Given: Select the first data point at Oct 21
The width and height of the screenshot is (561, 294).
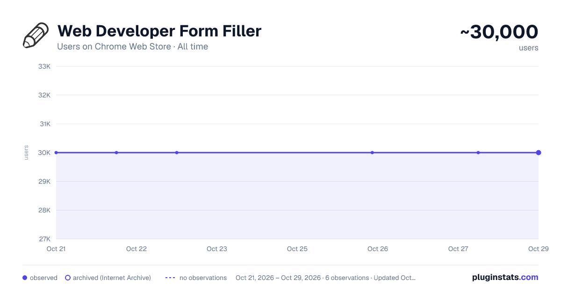Looking at the screenshot, I should (x=56, y=153).
